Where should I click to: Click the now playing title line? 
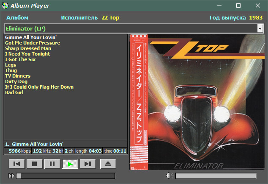(66, 144)
